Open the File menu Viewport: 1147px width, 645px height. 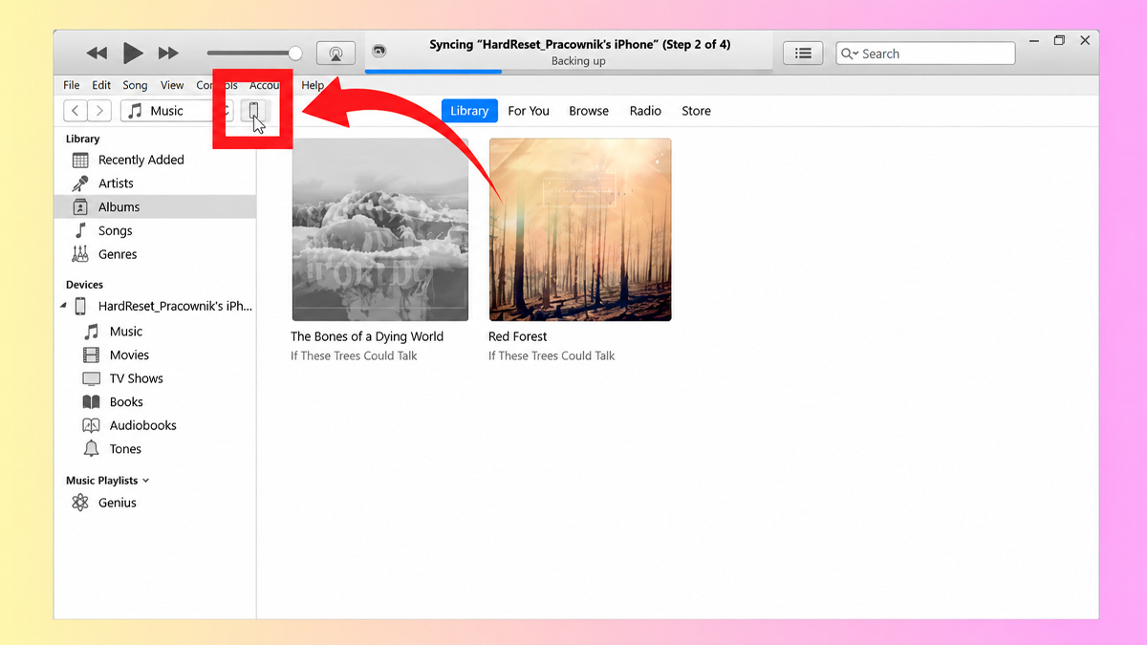(72, 85)
